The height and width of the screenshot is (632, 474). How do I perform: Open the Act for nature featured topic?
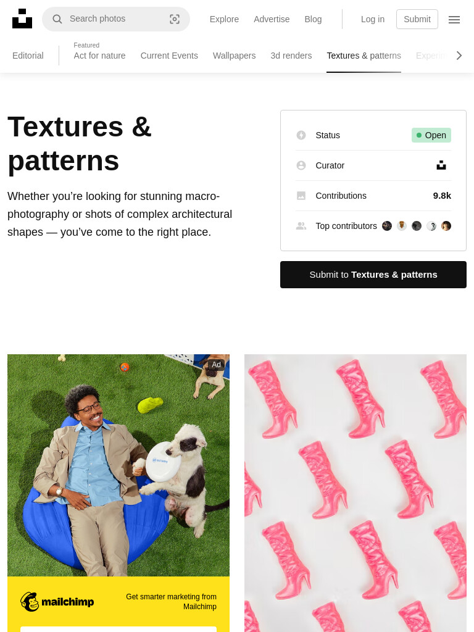point(99,56)
